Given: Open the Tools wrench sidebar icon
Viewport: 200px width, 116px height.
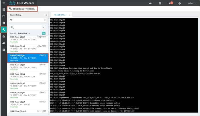Looking at the screenshot, I should point(4,30).
